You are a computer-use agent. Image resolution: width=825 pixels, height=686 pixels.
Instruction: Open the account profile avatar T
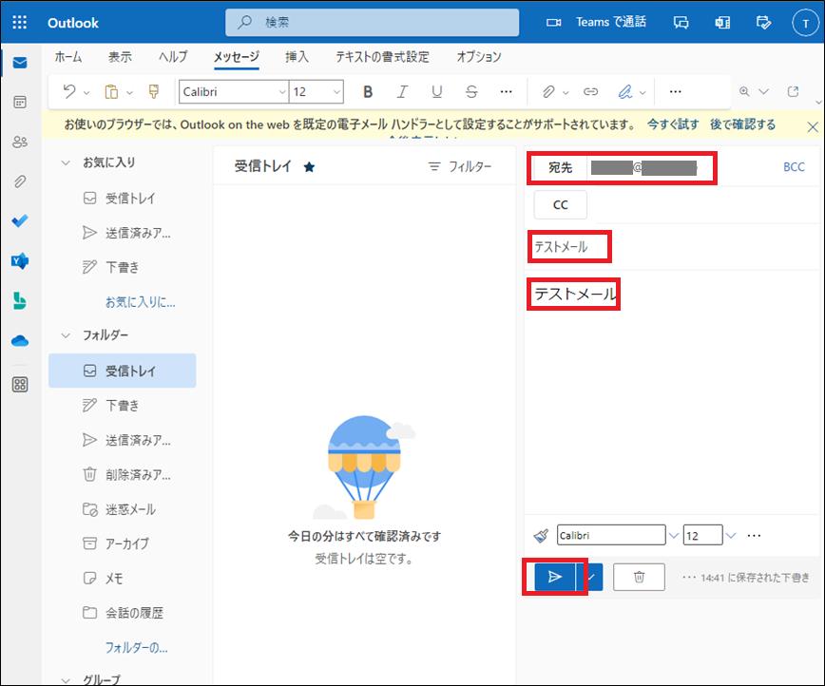(805, 23)
